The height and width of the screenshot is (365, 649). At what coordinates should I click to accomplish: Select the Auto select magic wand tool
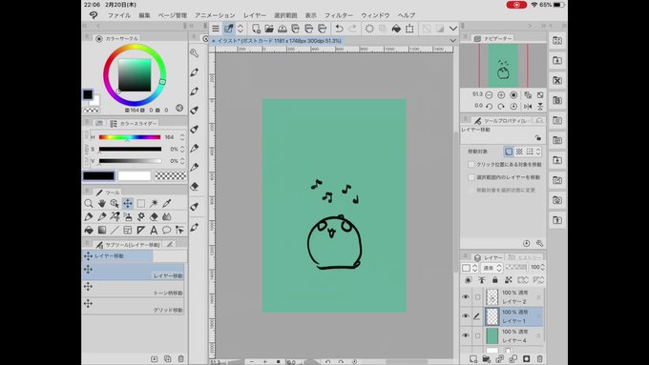(x=154, y=203)
